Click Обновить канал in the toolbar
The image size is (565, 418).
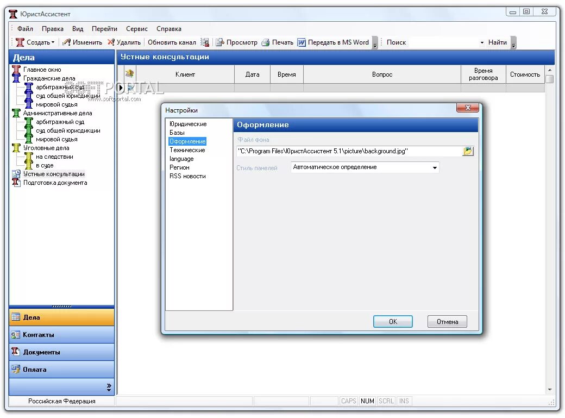[x=172, y=42]
